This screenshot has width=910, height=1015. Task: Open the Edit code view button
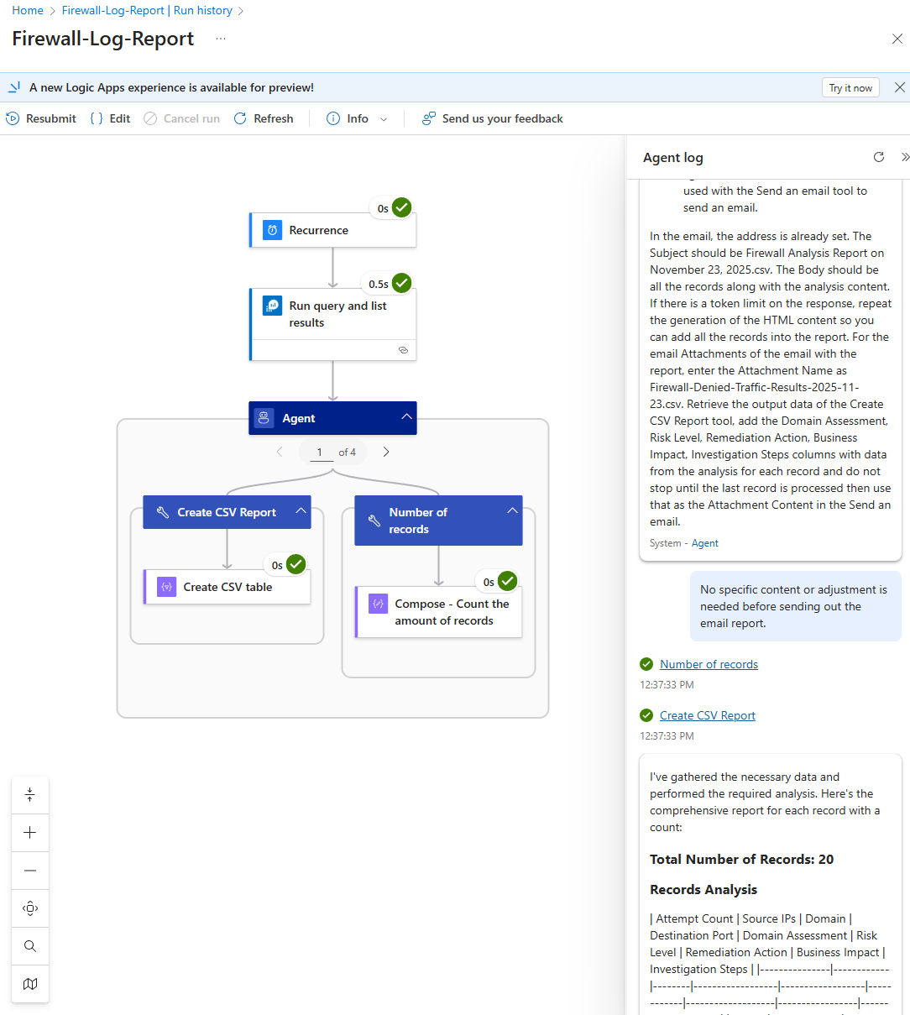pyautogui.click(x=110, y=118)
